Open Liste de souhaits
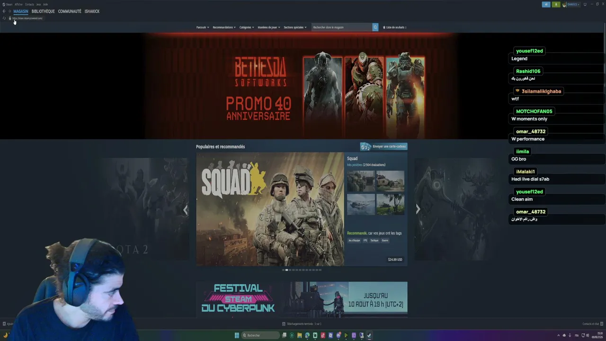The height and width of the screenshot is (341, 606). 394,27
